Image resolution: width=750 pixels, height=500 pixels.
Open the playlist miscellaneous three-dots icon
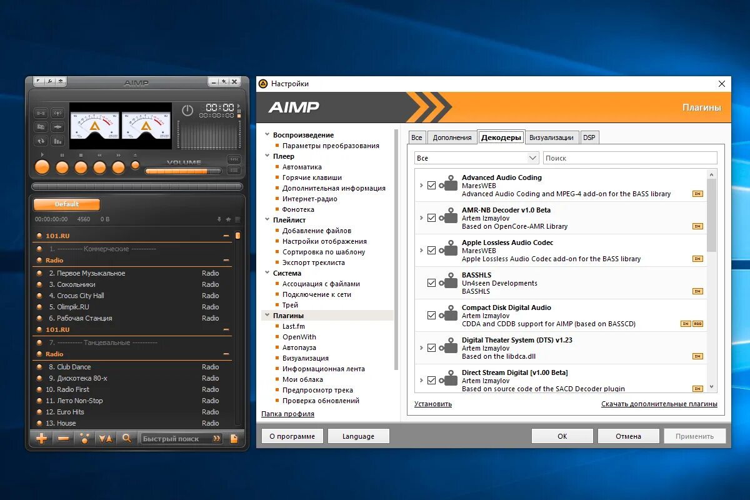pos(84,438)
